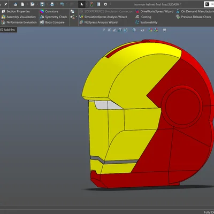Viewport: 214px width, 214px height.
Task: Click the Costing icon
Action: tap(137, 17)
